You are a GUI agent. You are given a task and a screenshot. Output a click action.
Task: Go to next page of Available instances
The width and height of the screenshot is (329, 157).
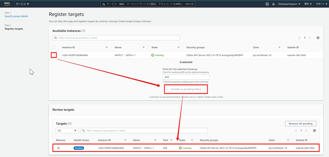coord(310,38)
